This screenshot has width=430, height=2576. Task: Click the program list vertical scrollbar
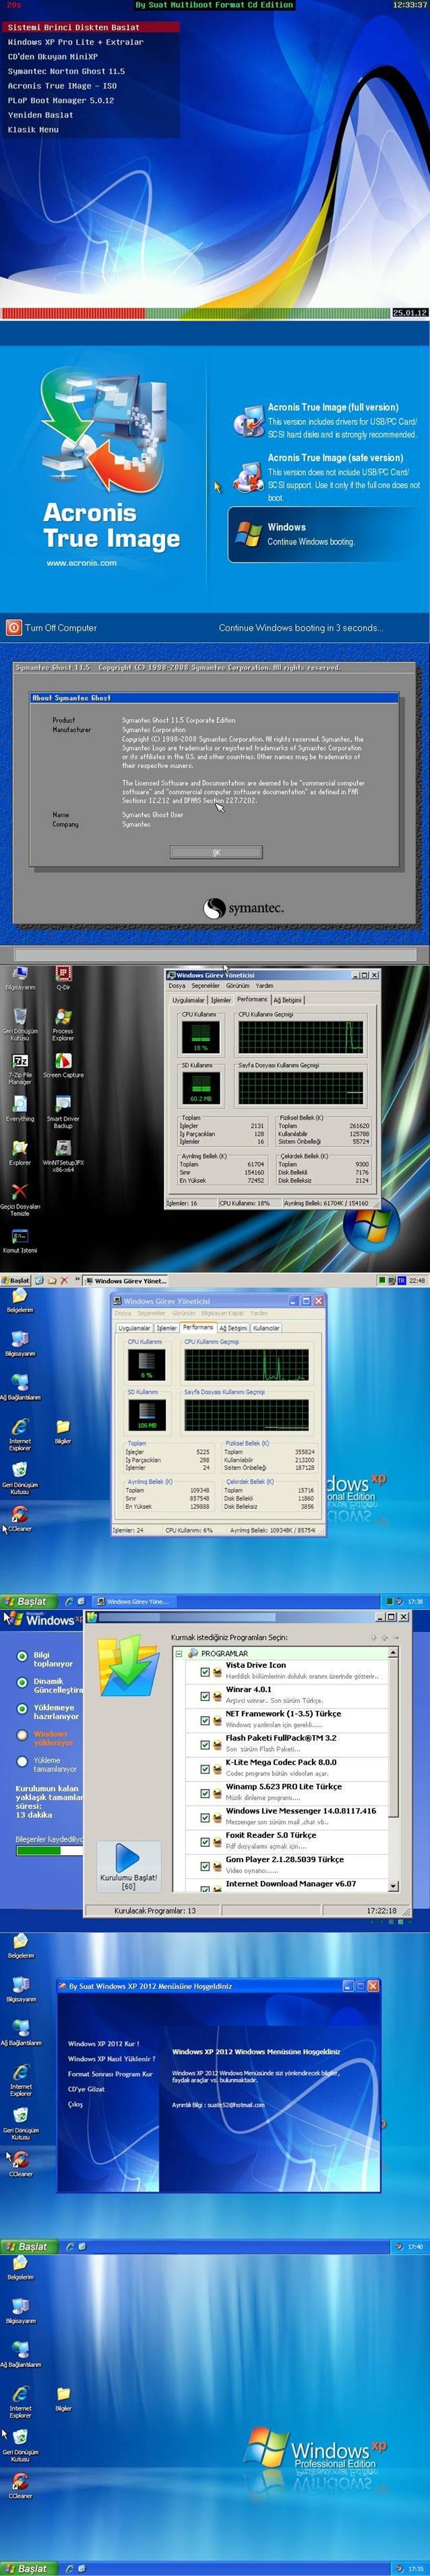(393, 1769)
